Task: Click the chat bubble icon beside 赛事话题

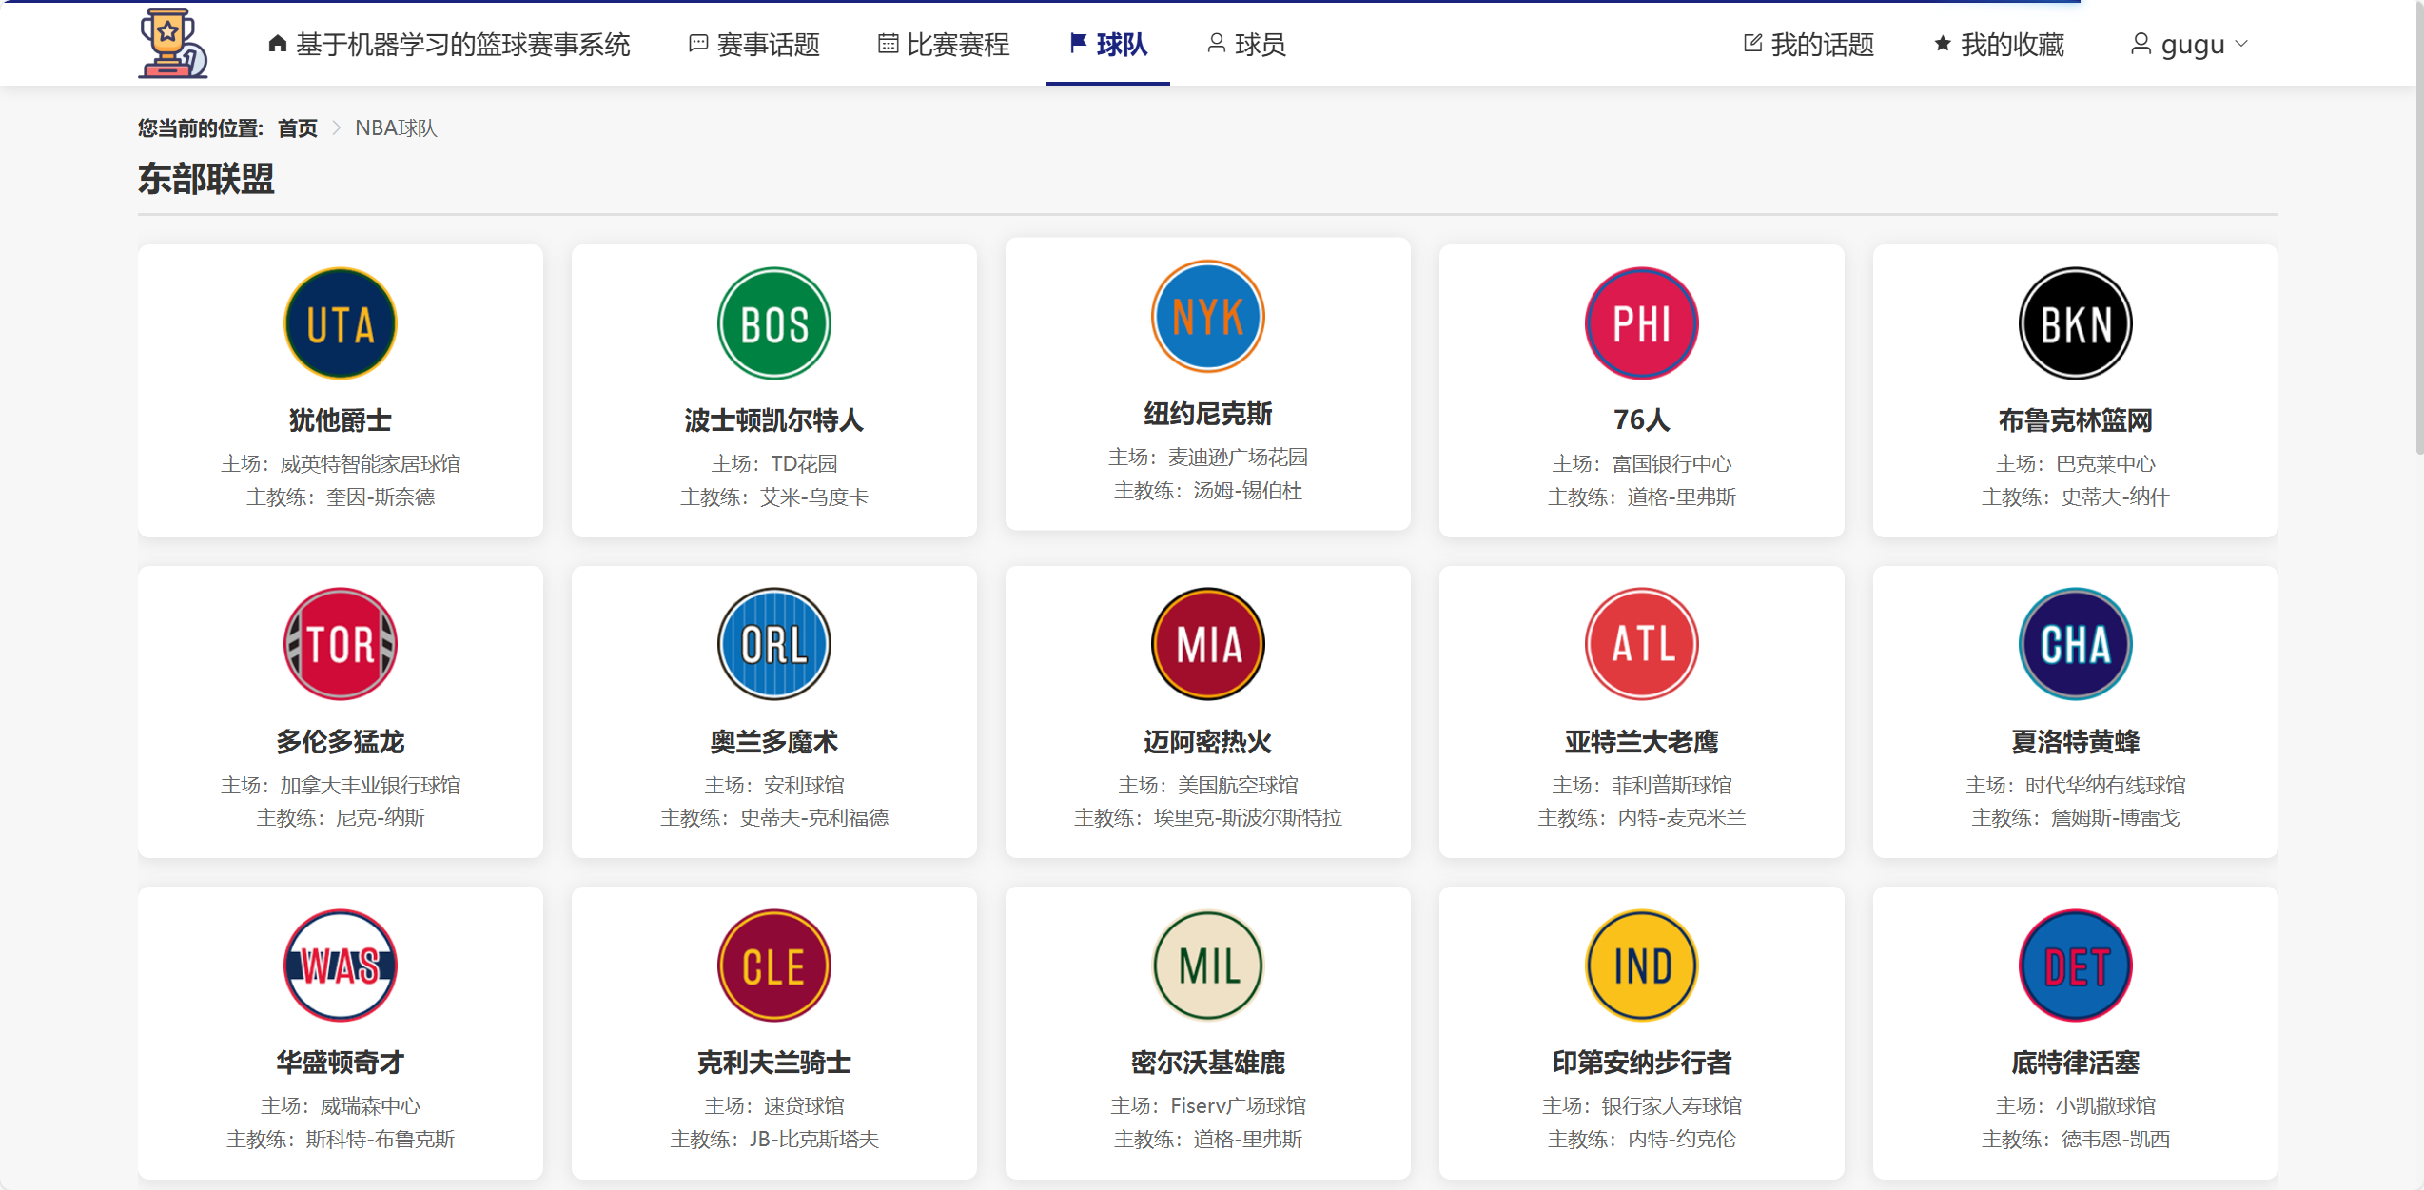Action: (698, 44)
